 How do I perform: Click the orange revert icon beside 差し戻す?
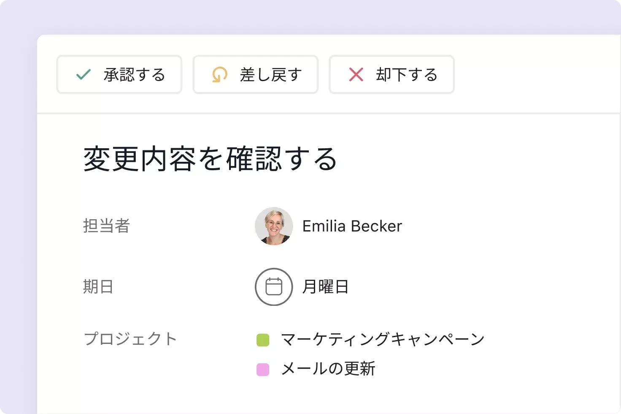point(219,75)
